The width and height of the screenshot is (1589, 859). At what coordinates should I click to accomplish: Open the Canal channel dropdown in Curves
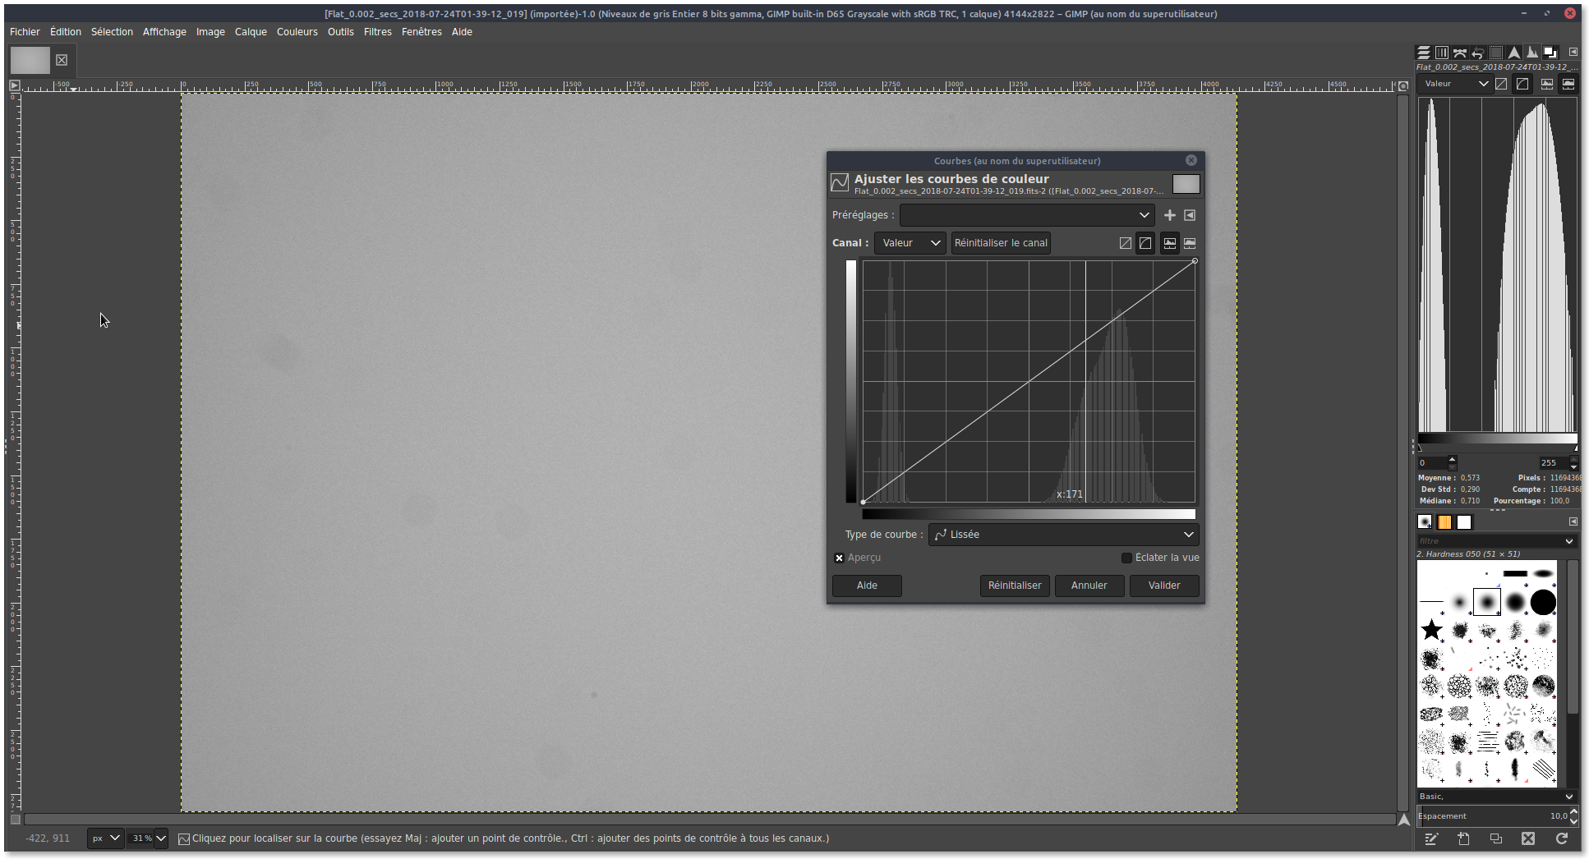[910, 243]
